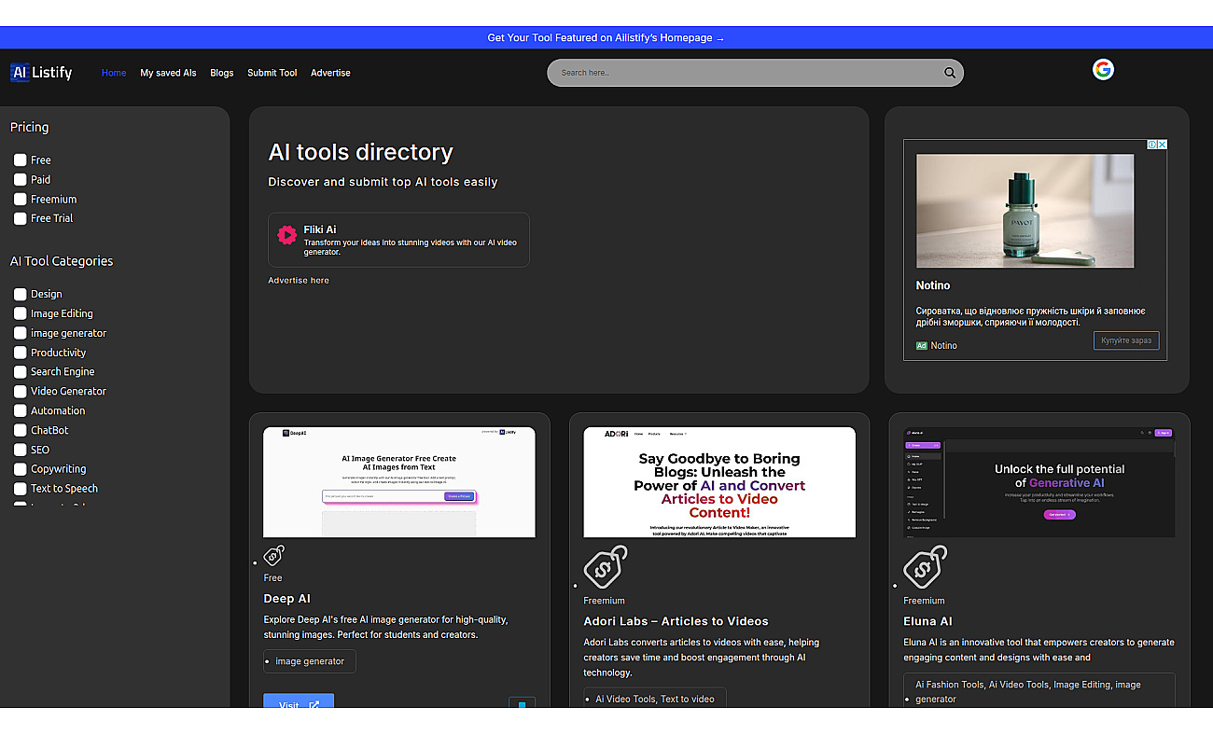Screen dimensions: 1213x735
Task: Open the Deep AI screenshot thumbnail
Action: coord(399,482)
